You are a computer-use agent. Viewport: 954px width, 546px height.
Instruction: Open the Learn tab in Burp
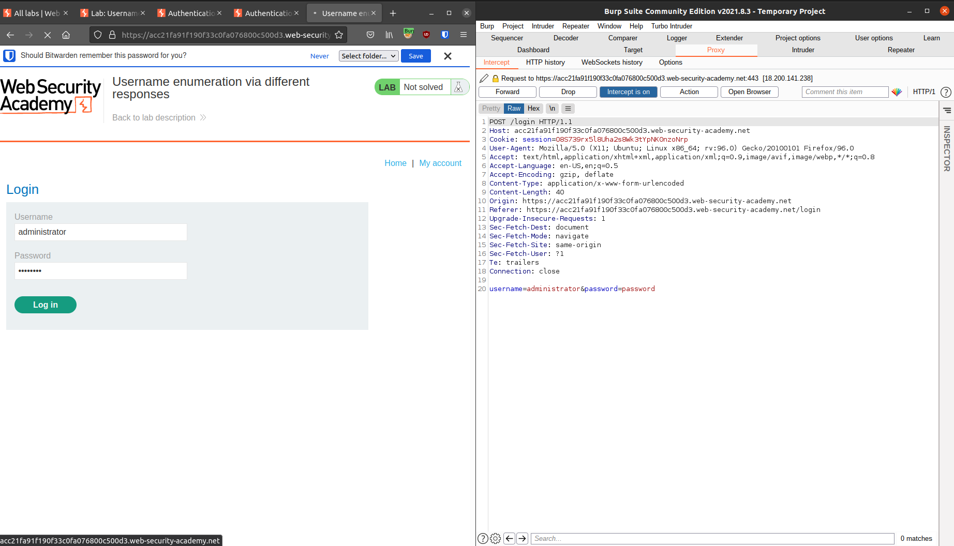[x=931, y=38]
